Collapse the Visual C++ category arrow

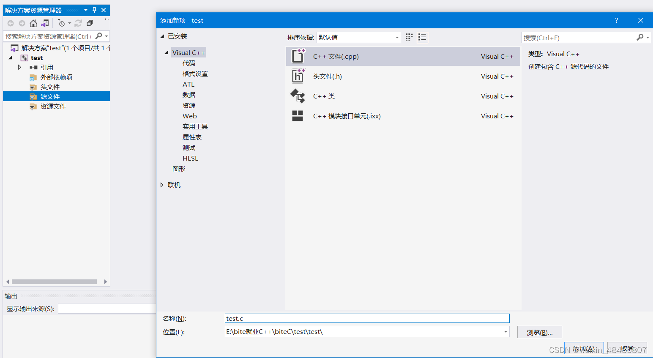click(x=167, y=52)
